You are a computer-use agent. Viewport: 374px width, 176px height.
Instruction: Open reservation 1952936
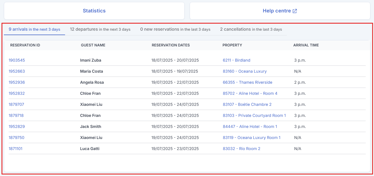[17, 82]
